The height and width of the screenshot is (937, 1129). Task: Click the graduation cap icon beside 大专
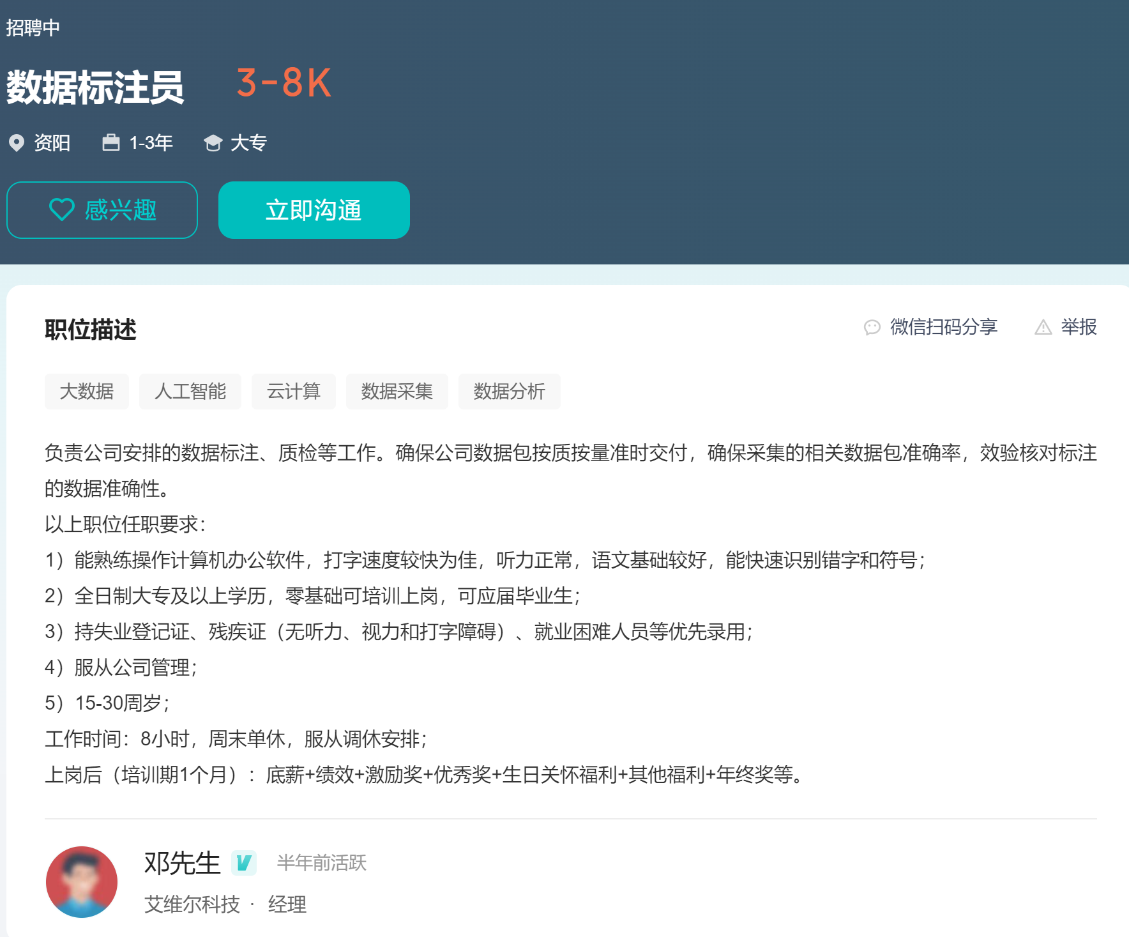(214, 142)
